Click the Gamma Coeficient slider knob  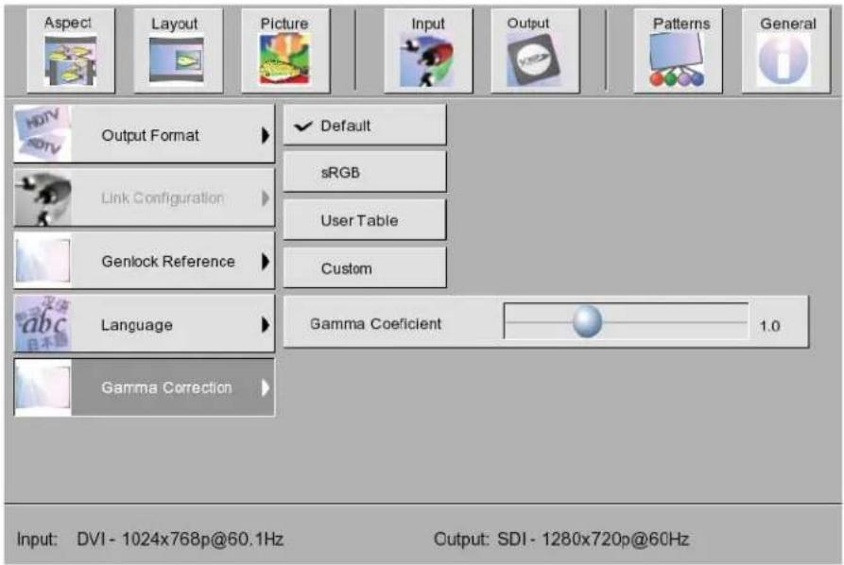[x=587, y=321]
